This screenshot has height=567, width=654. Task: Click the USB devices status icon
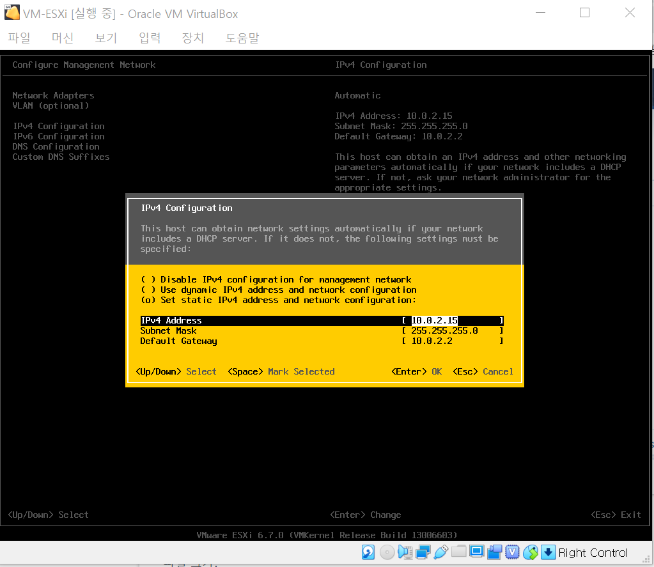441,552
